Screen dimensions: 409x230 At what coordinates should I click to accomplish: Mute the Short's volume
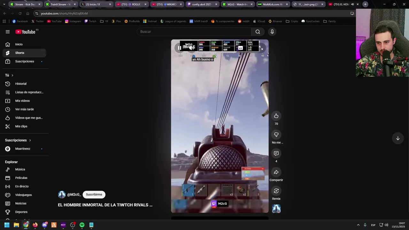(x=192, y=48)
